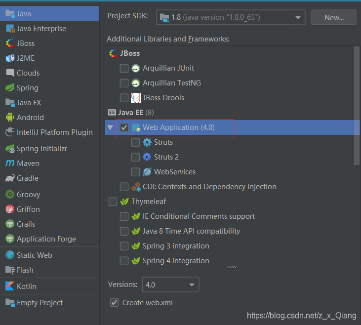Check the Struts checkbox

point(135,142)
